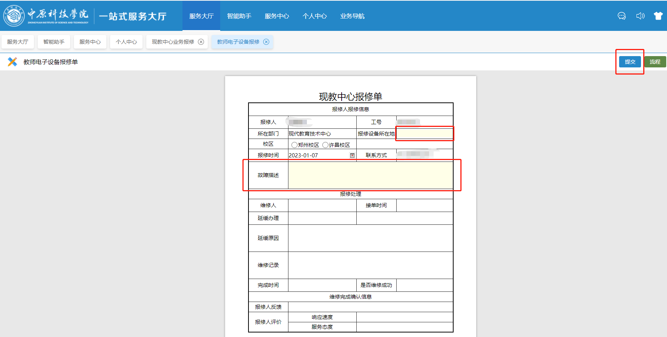Switch to the 个人中心 page tab

pos(126,42)
